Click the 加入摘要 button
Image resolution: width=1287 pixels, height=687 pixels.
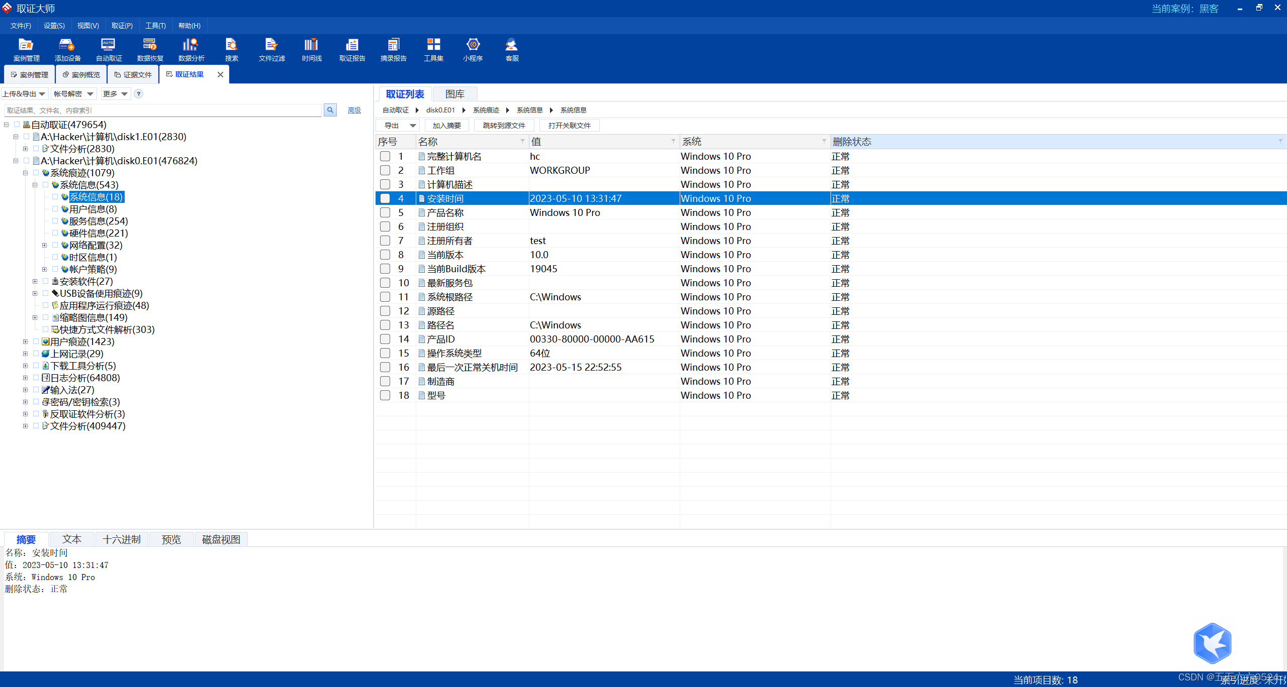[x=446, y=126]
